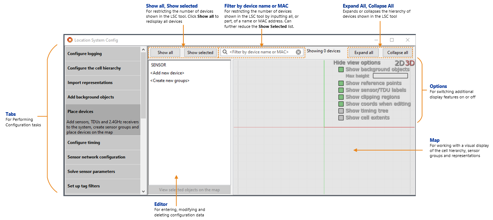This screenshot has width=493, height=220.
Task: Open the Configure timing tab
Action: tap(103, 143)
